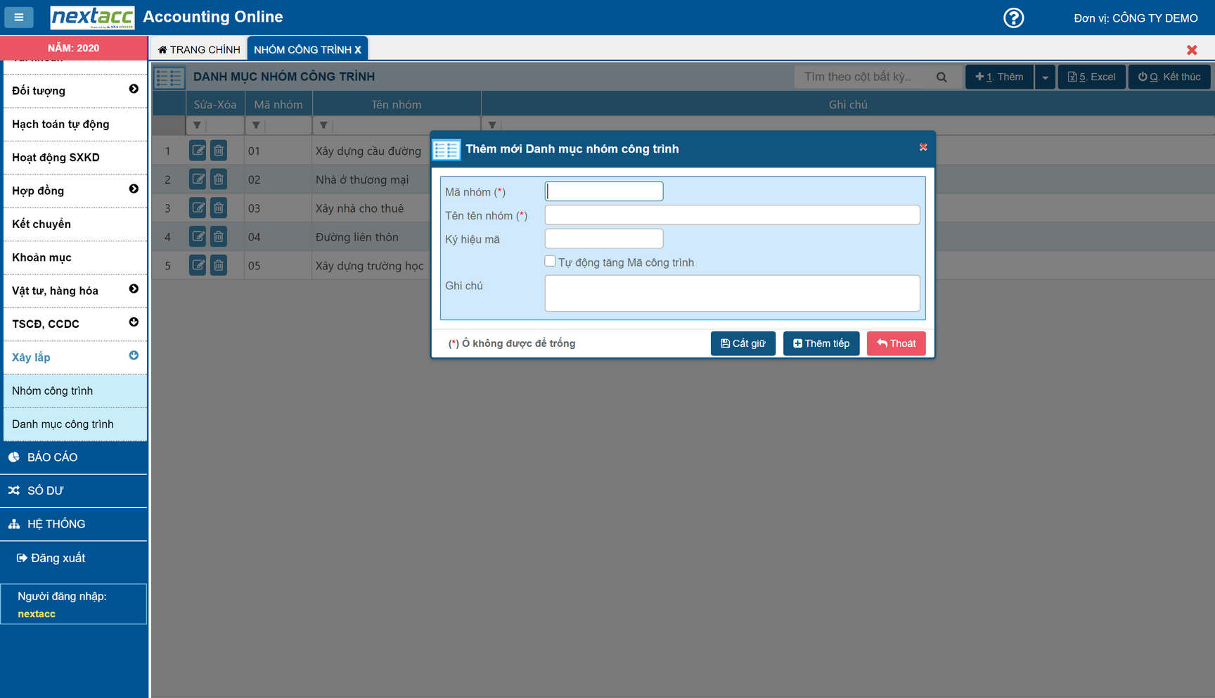Click the Thoát exit button
The height and width of the screenshot is (698, 1215).
pos(896,343)
